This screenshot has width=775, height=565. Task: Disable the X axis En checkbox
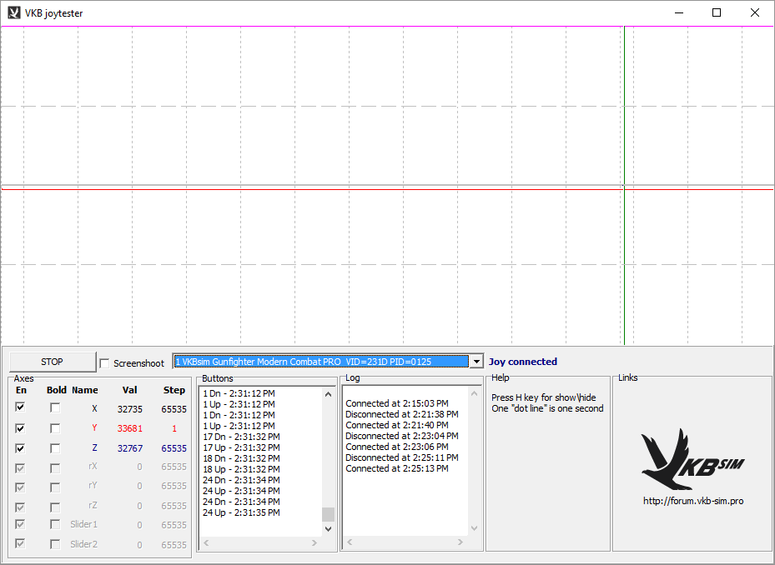pyautogui.click(x=21, y=407)
